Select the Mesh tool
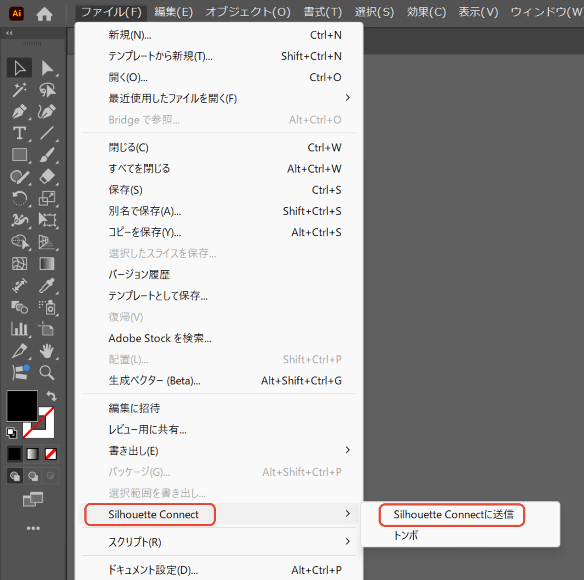Screen dimensions: 584x580 (x=19, y=263)
